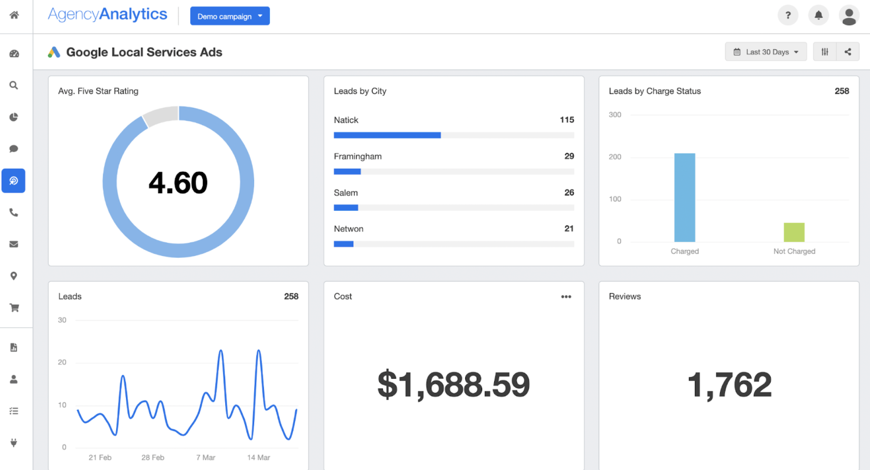Click the Charged bar in chart

pos(684,198)
